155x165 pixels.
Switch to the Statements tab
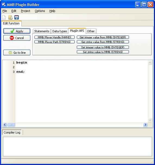tap(42, 31)
